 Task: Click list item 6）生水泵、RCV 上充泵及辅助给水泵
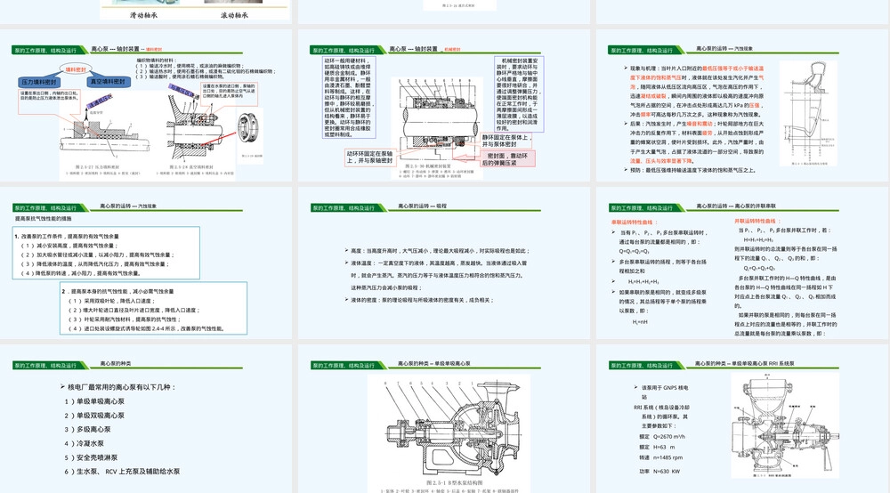tap(122, 472)
